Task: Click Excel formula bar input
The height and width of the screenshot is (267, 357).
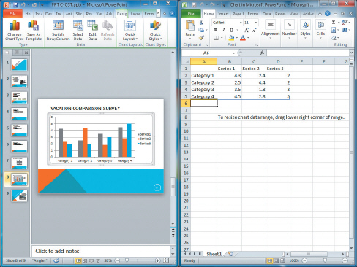Action: (x=308, y=53)
